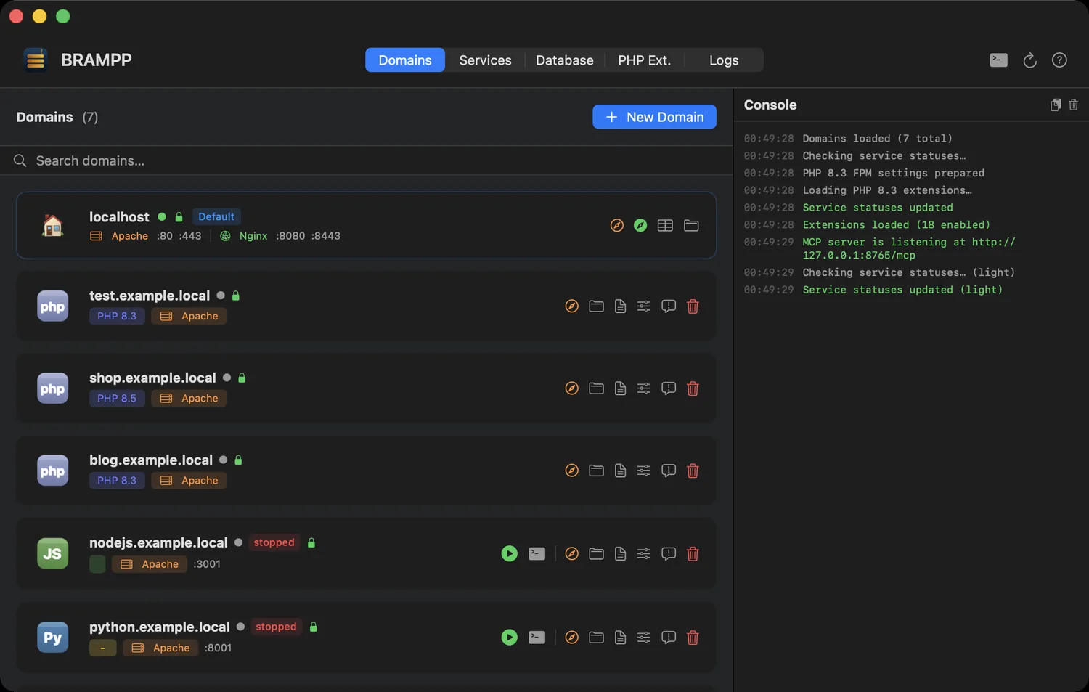Start python.example.local with the green play button
1089x692 pixels.
tap(510, 637)
